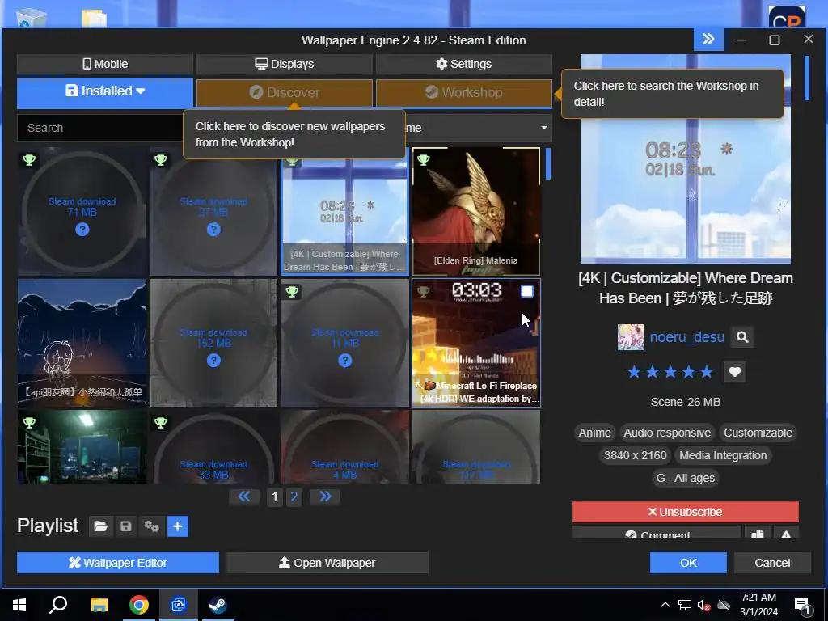This screenshot has height=621, width=828.
Task: Open Steam from taskbar
Action: (218, 605)
